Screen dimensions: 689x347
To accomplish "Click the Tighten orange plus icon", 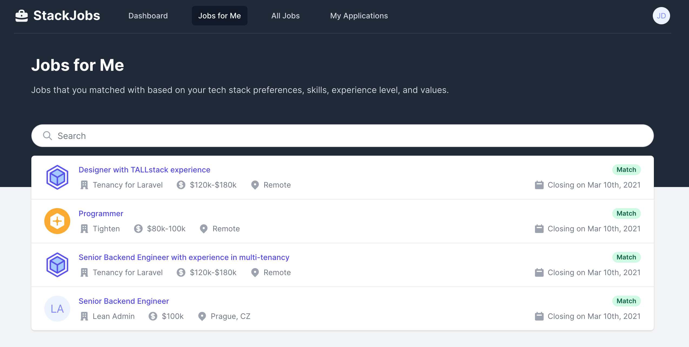I will pos(58,221).
